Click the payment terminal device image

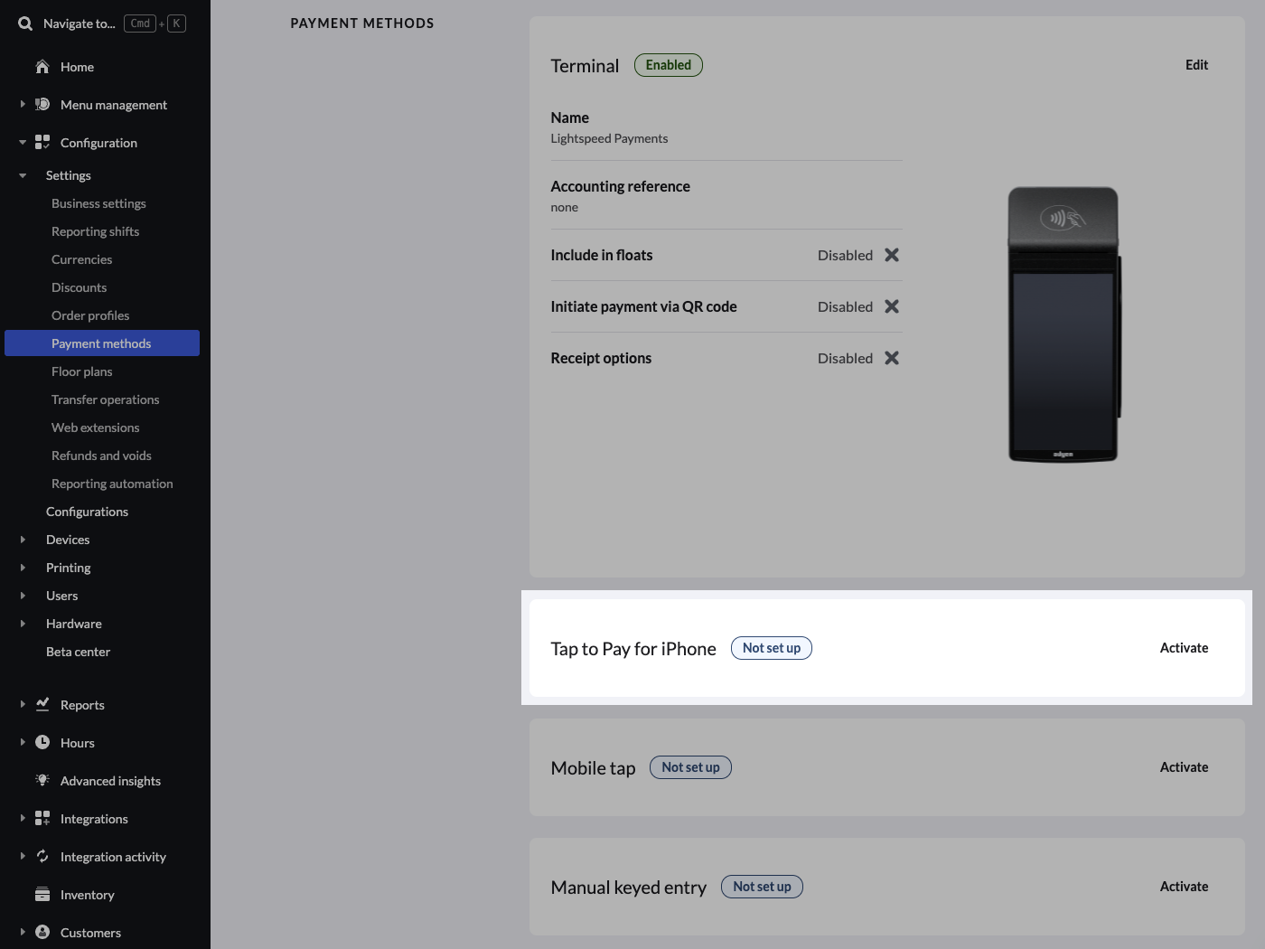click(x=1064, y=325)
